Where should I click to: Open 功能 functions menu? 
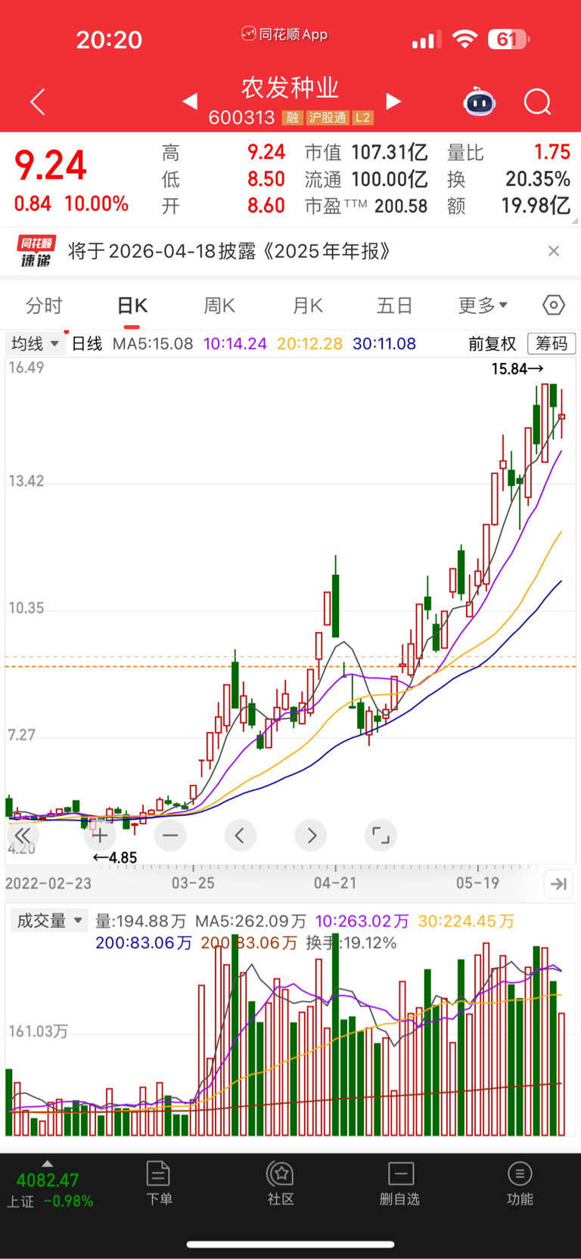pyautogui.click(x=520, y=1184)
